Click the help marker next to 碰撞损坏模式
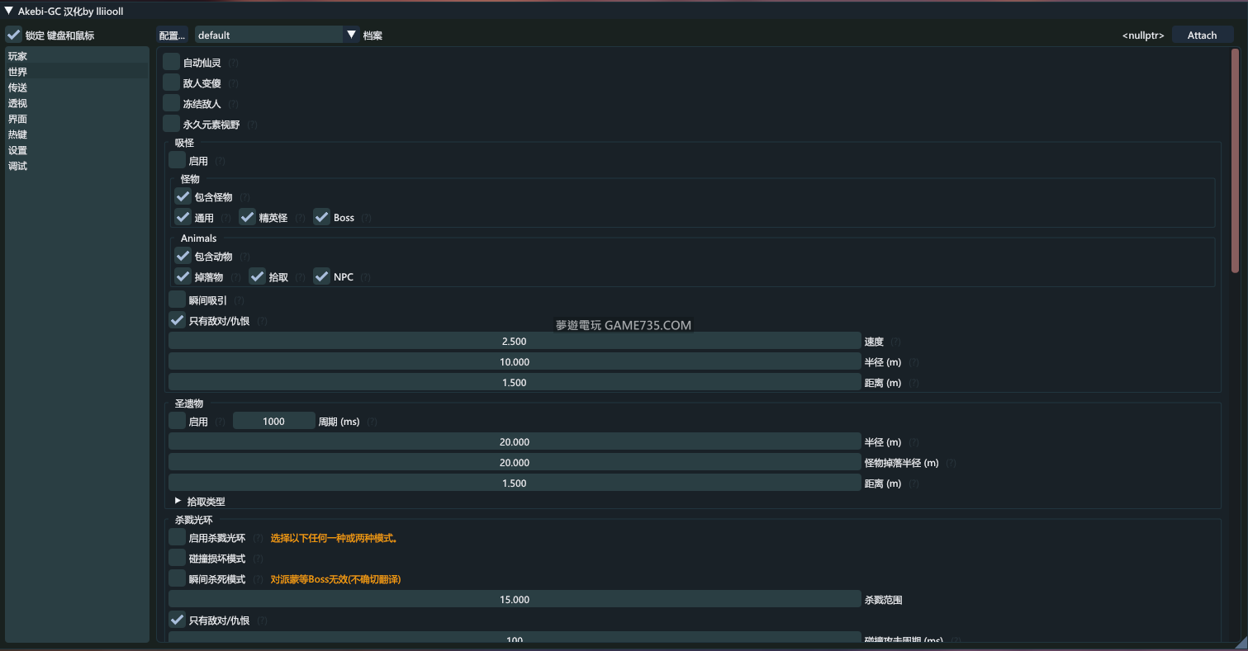Image resolution: width=1248 pixels, height=651 pixels. point(257,559)
